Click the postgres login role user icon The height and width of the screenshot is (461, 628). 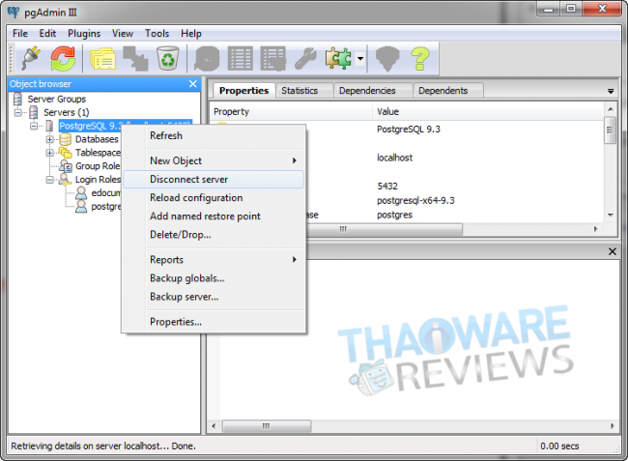(x=81, y=207)
